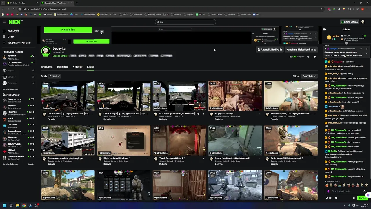Open File Explorer from taskbar
The image size is (371, 209).
(17, 206)
